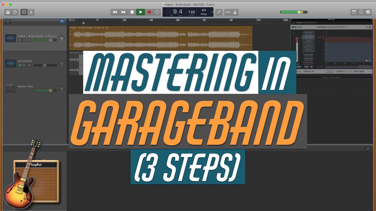
Task: Toggle the blue Catch Playhead button
Action: 62,22
